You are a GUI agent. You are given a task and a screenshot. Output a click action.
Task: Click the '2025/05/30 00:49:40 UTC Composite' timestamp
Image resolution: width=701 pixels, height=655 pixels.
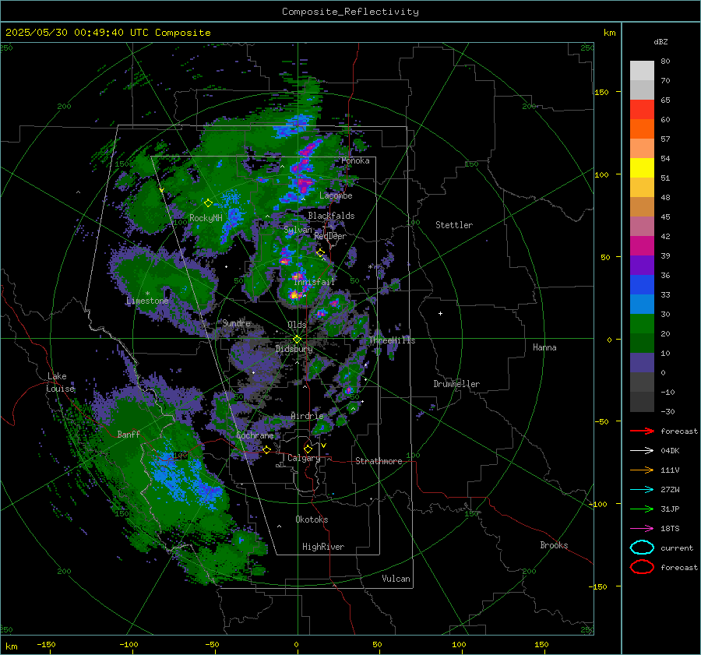[x=107, y=33]
